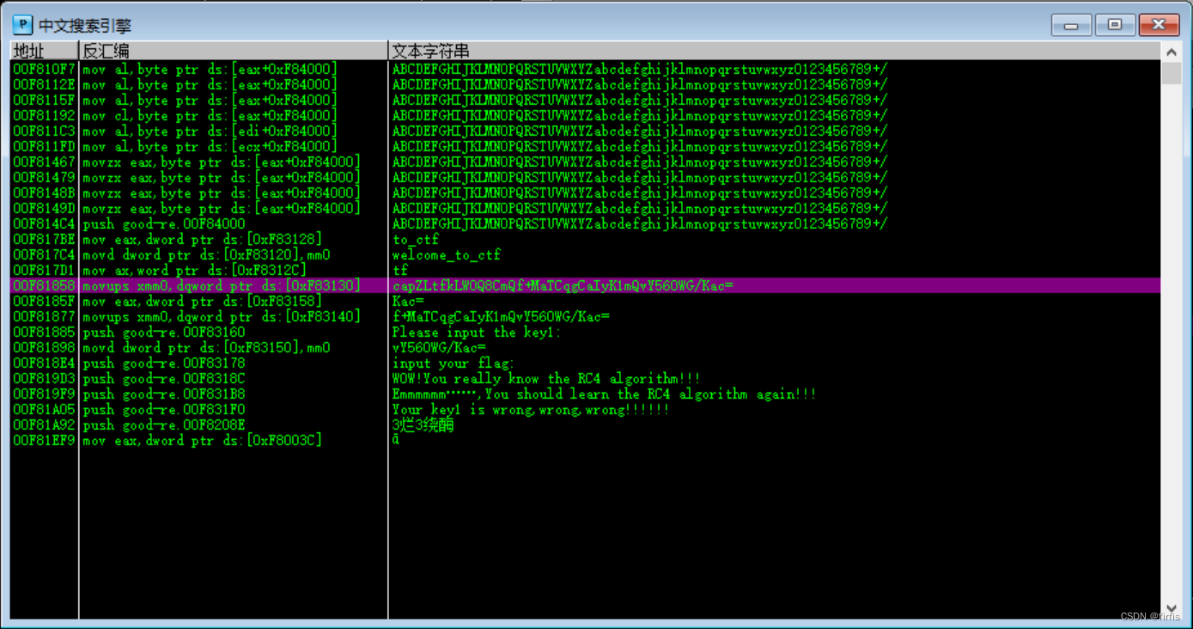
Task: Select 'mov cl,byte ptr ds:[eax+0xF84000]' instruction
Action: coord(210,115)
